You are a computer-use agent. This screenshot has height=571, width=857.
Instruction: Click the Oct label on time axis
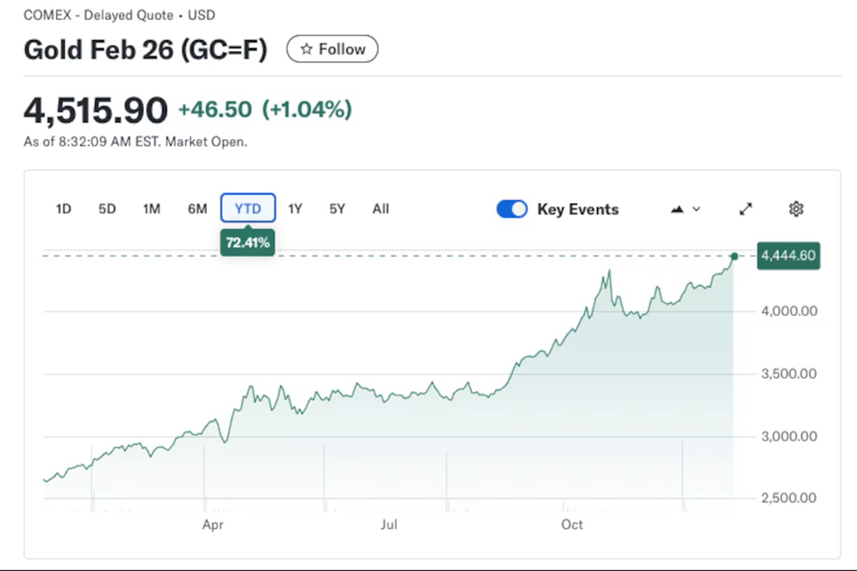572,525
